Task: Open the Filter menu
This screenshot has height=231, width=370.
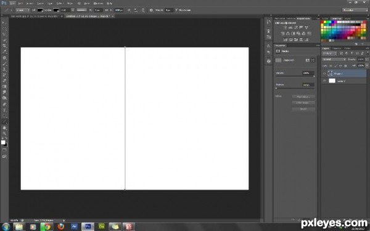Action: pyautogui.click(x=70, y=3)
